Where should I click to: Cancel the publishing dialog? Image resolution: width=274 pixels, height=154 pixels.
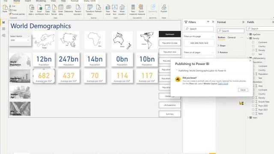[243, 90]
